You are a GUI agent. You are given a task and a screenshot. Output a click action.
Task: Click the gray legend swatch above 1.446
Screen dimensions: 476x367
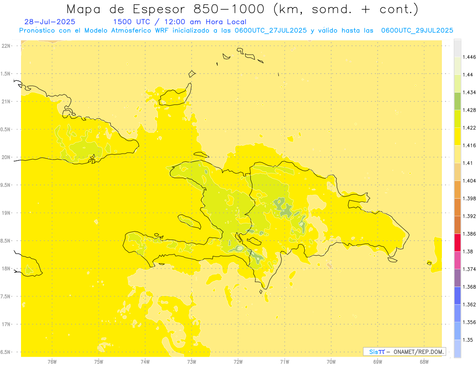tap(457, 48)
